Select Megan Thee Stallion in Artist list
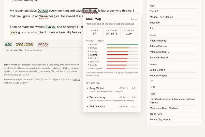 click(173, 17)
